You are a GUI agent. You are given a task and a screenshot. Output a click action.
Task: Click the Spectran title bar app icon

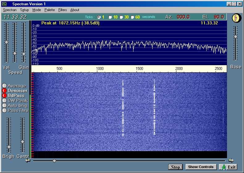pos(4,4)
